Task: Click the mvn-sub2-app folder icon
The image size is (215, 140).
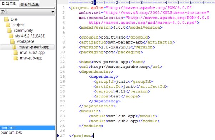Action: pyautogui.click(x=16, y=52)
